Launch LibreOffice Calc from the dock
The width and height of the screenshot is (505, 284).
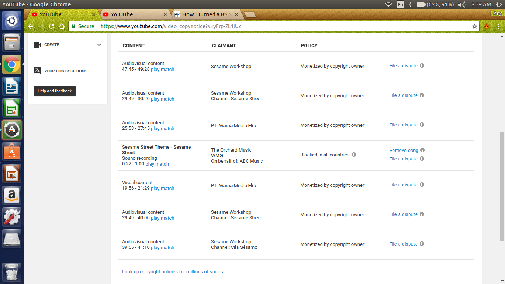12,108
